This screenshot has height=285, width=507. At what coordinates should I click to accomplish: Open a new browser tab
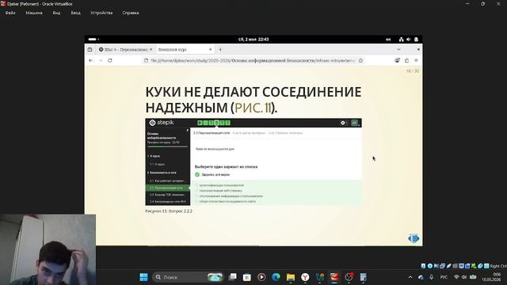pyautogui.click(x=220, y=49)
